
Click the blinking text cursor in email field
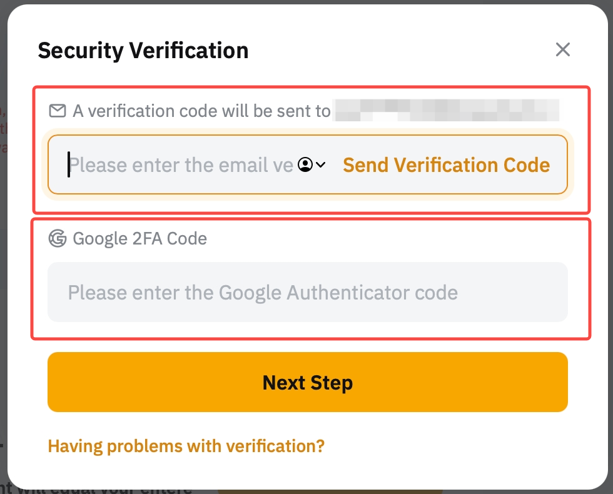pos(69,165)
